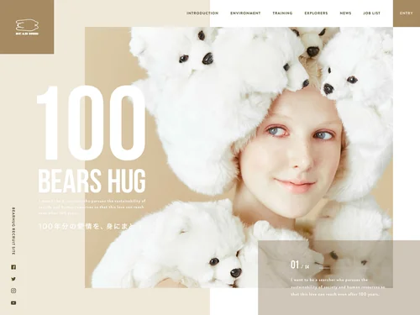View the Job List page

371,13
